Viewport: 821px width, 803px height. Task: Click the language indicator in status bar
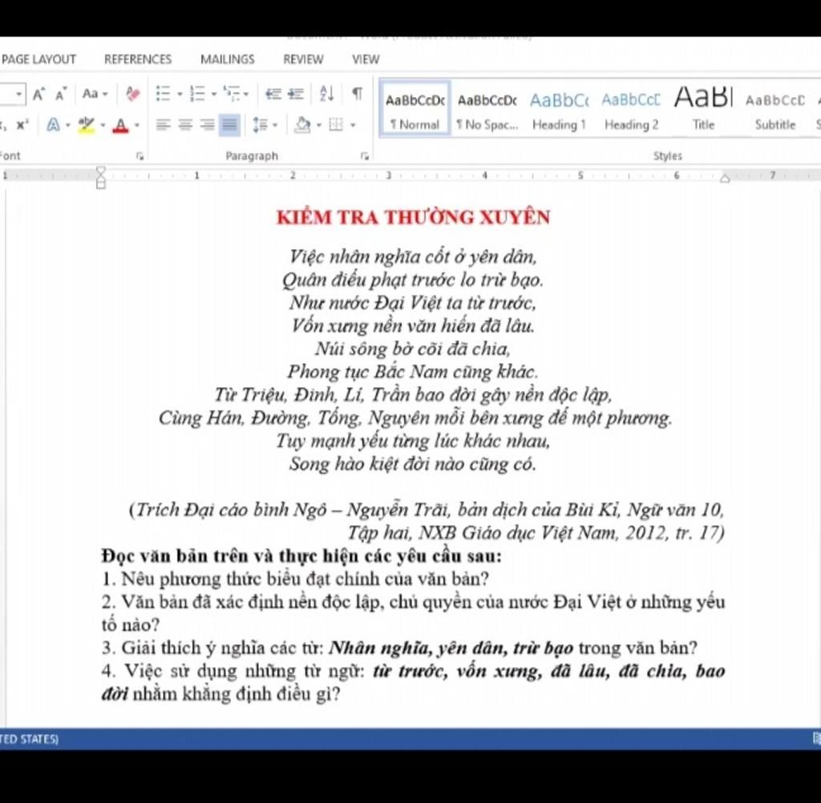30,739
